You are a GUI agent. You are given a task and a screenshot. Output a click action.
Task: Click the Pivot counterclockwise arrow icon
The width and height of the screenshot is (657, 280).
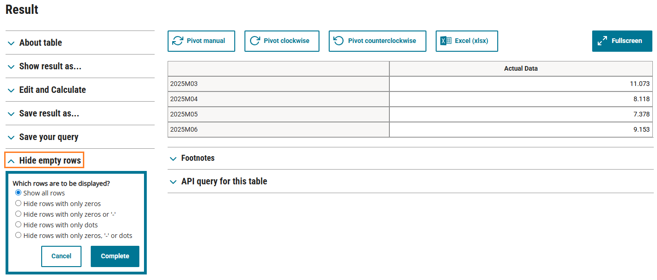pyautogui.click(x=339, y=41)
